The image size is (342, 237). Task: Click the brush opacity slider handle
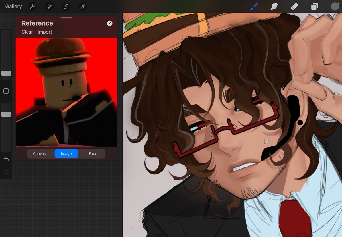(x=6, y=114)
